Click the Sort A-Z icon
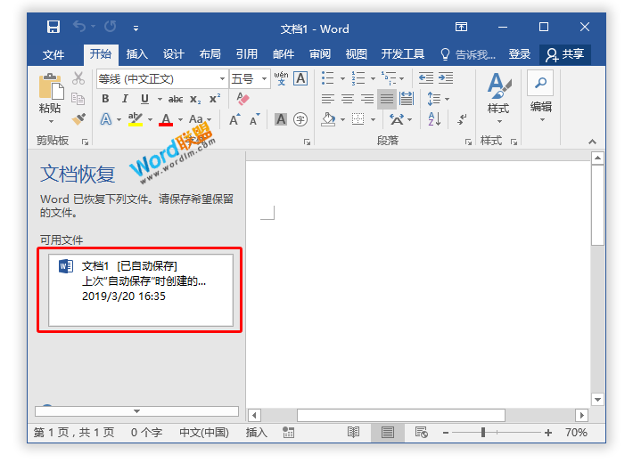Image resolution: width=633 pixels, height=463 pixels. pyautogui.click(x=434, y=119)
